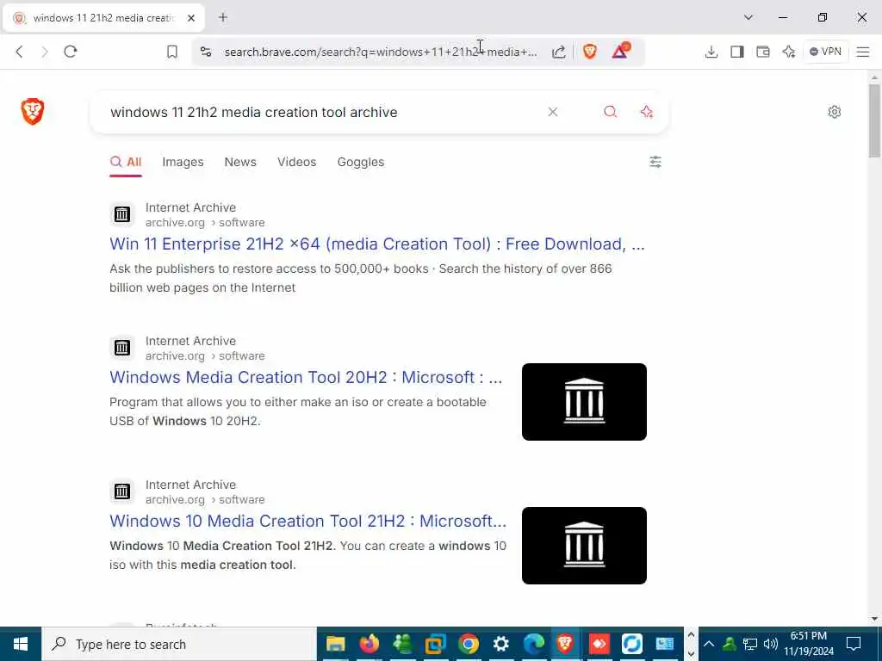Open search filters sliders icon
Image resolution: width=882 pixels, height=661 pixels.
pos(655,162)
